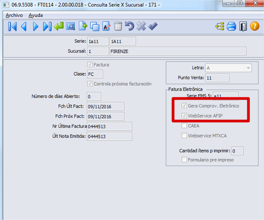The width and height of the screenshot is (264, 220).
Task: Open the search magnifier icon
Action: coord(70,27)
